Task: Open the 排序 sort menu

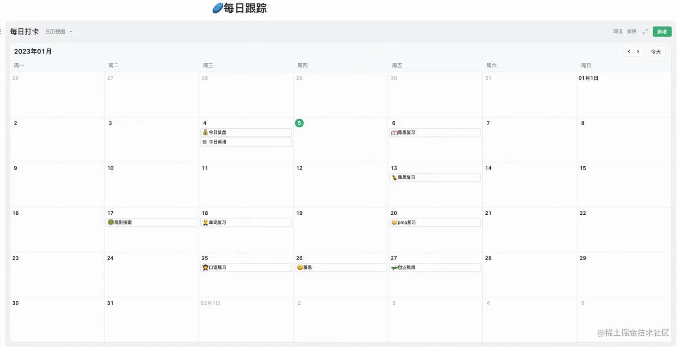Action: (x=632, y=31)
